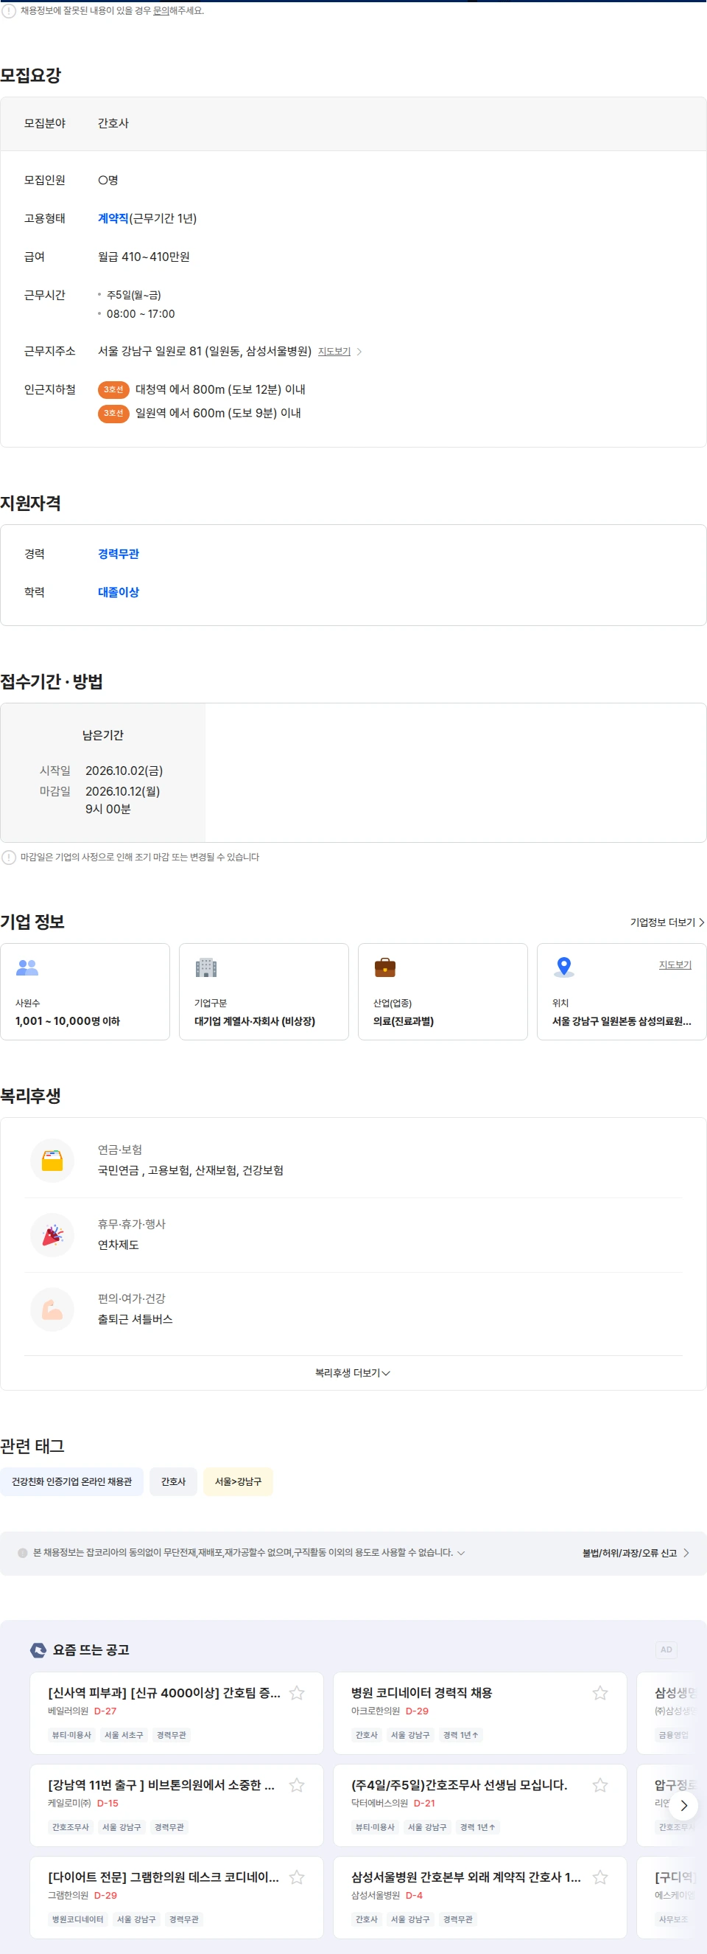
Task: Select the 건강친화 인증기업 온라인 채용관 tag
Action: coord(71,1481)
